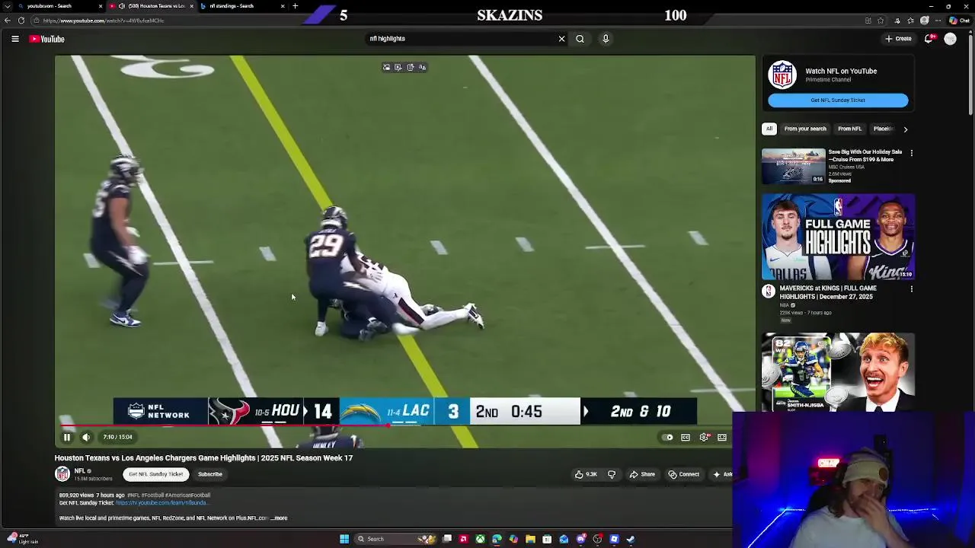This screenshot has height=548, width=975.
Task: Click the #NFL hashtag in description
Action: tap(135, 495)
